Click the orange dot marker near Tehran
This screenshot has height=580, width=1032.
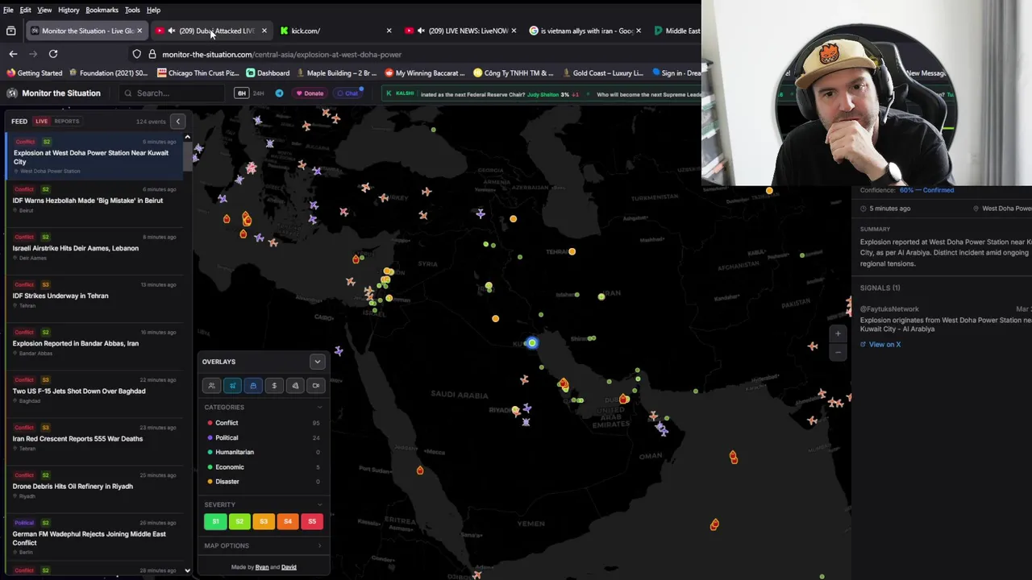(572, 252)
